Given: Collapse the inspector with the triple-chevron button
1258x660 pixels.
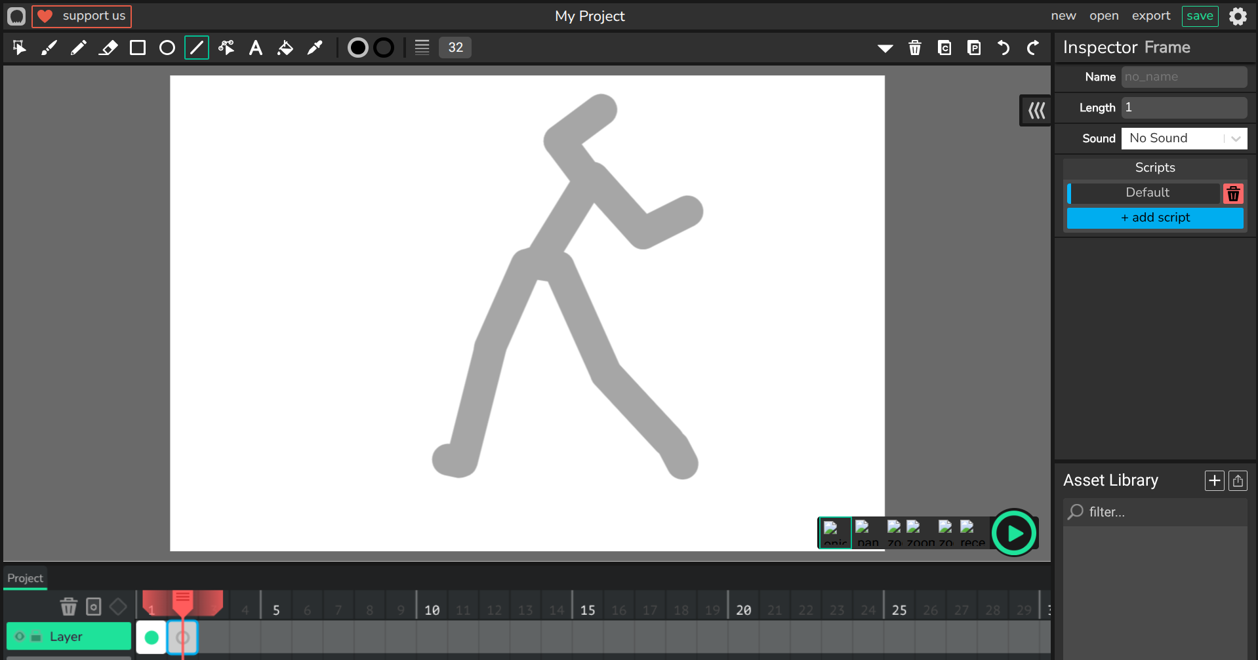Looking at the screenshot, I should pyautogui.click(x=1036, y=110).
